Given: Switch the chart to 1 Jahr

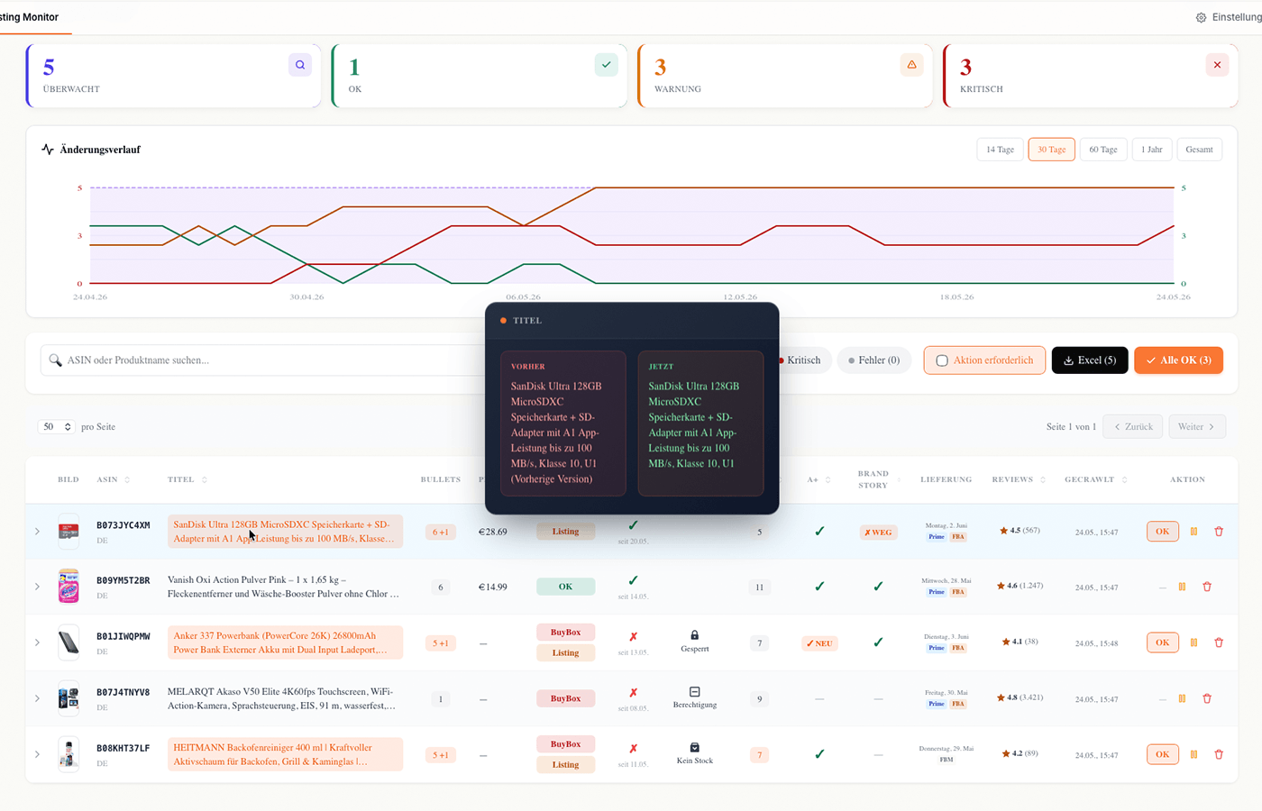Looking at the screenshot, I should pyautogui.click(x=1151, y=150).
